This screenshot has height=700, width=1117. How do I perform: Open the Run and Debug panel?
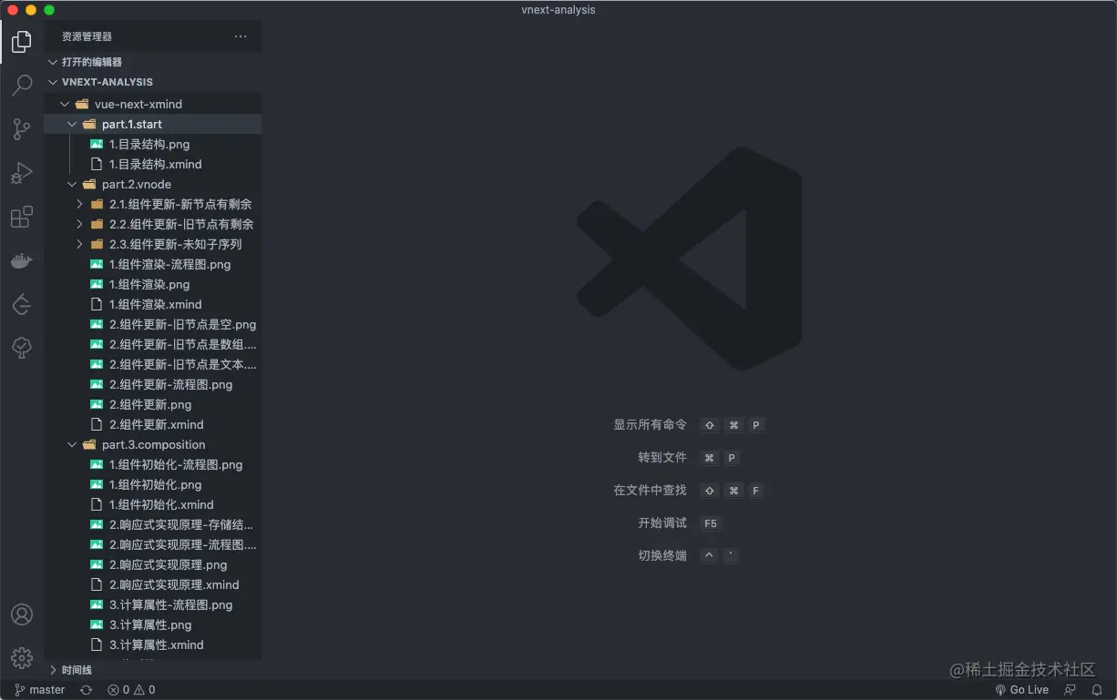[x=21, y=172]
